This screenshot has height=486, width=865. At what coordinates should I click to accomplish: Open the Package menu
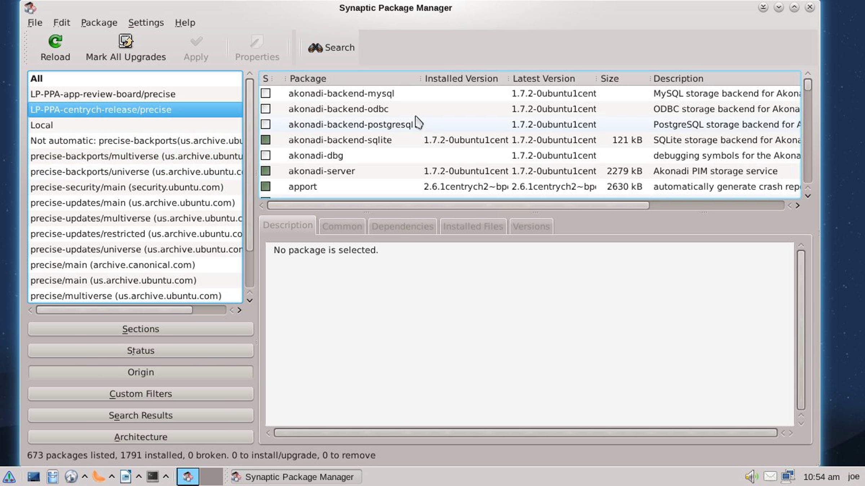pos(99,23)
